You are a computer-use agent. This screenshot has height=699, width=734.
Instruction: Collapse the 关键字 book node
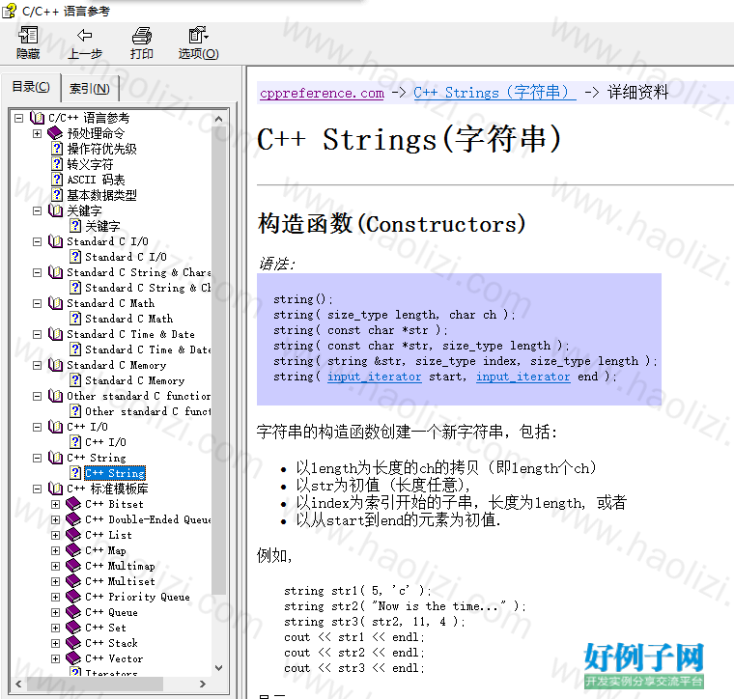[37, 211]
